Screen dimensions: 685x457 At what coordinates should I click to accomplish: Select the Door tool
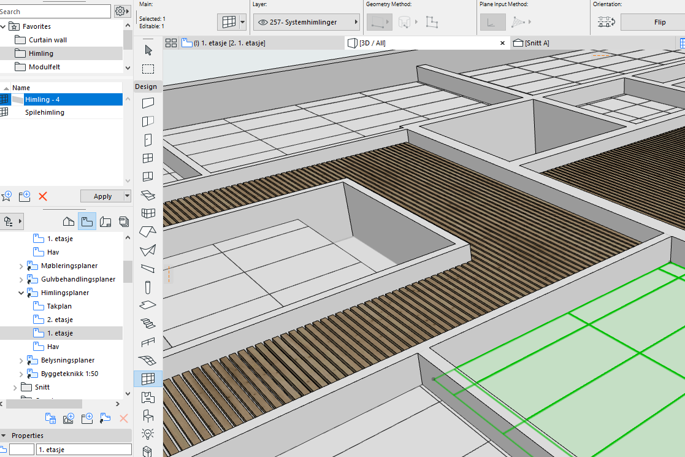coord(148,140)
